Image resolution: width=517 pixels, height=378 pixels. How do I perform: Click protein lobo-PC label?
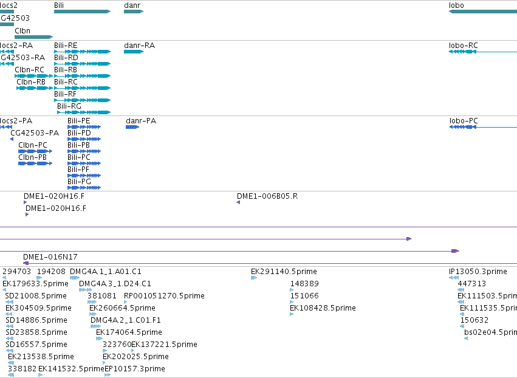pos(464,121)
